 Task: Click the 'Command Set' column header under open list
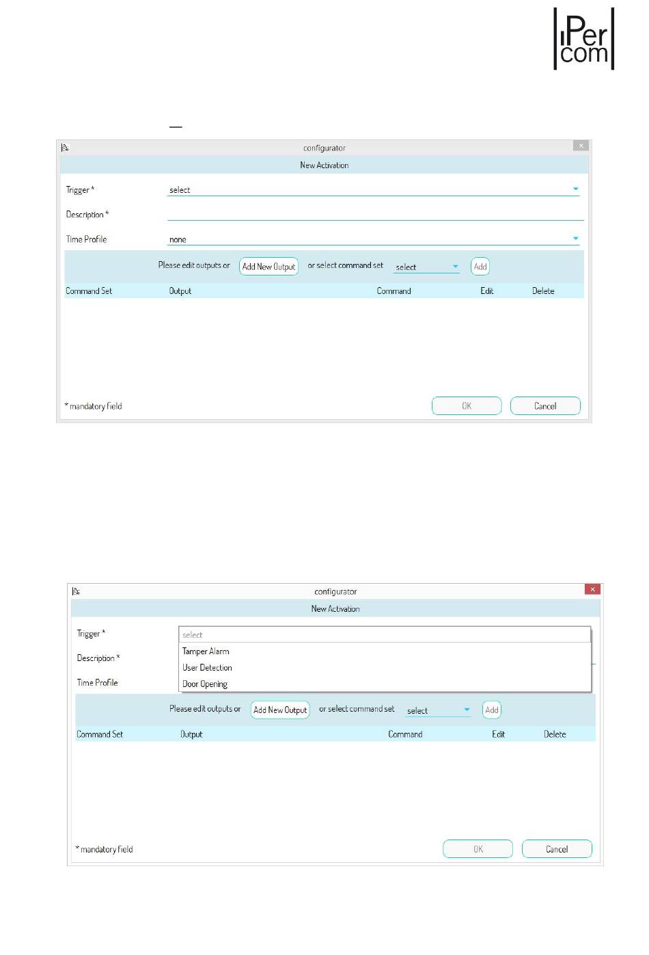coord(100,734)
